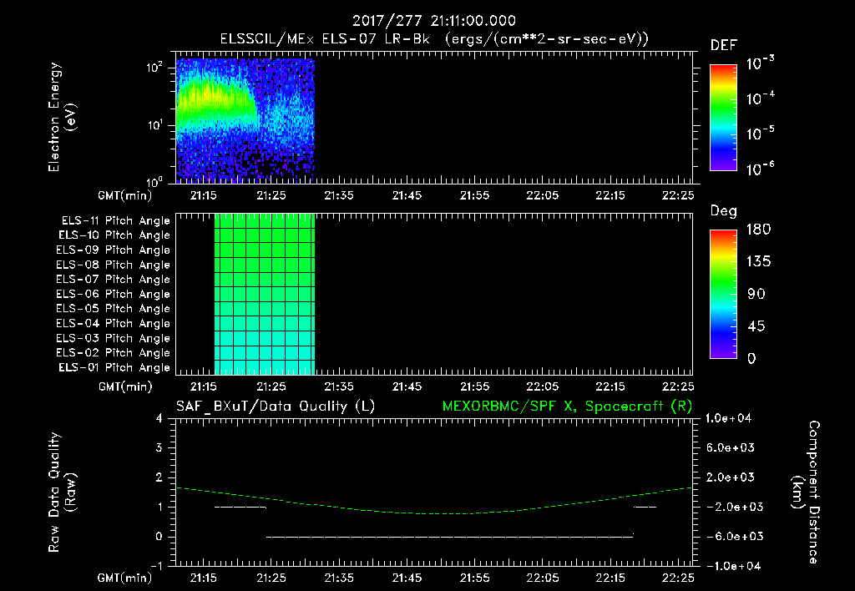Select the 'ELS-06 Pitch Angle' row label
Image resolution: width=855 pixels, height=591 pixels.
(114, 295)
